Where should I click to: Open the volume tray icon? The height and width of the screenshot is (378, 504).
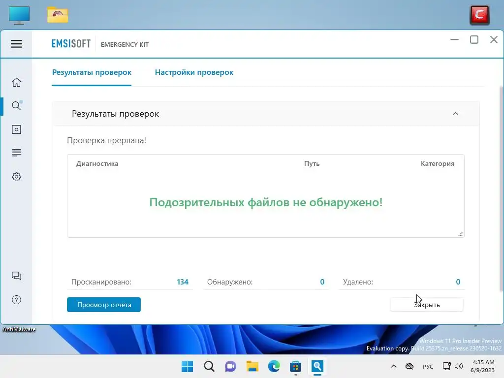click(x=459, y=366)
